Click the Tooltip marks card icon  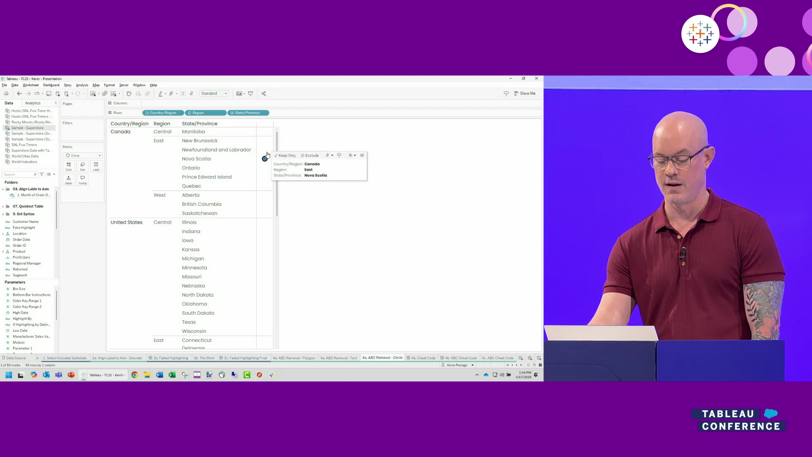point(82,180)
